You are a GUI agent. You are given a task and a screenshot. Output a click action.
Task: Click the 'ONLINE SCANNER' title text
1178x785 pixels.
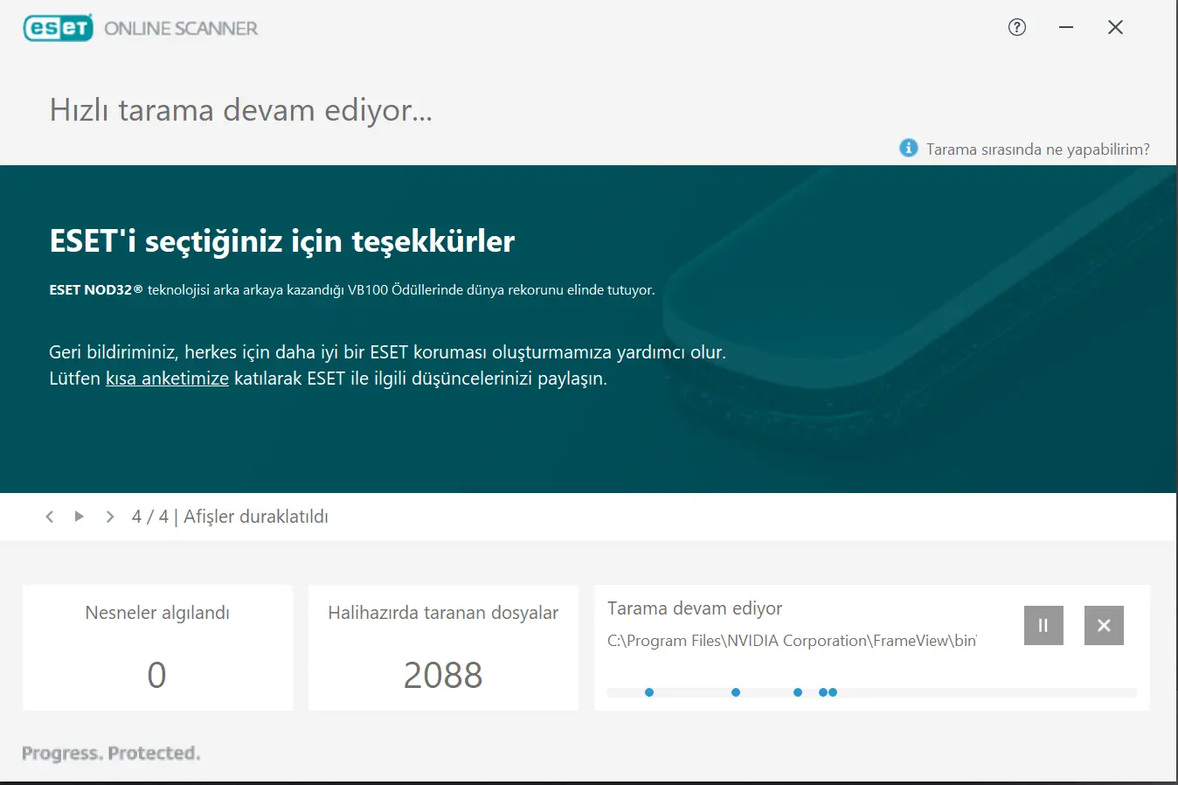(x=181, y=29)
